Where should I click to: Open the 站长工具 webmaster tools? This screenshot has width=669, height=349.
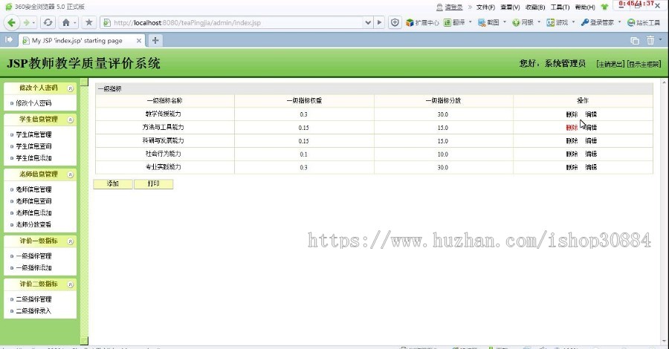(644, 22)
